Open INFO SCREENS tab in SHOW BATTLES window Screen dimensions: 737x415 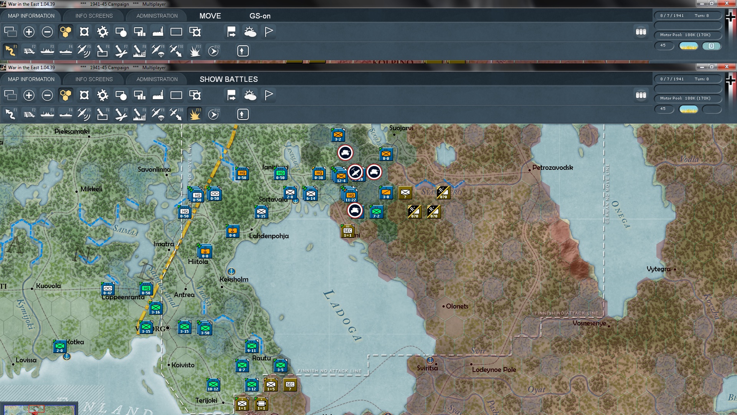click(x=94, y=79)
